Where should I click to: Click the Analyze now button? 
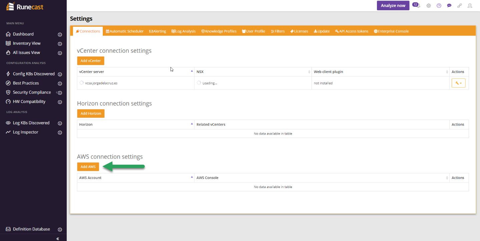393,6
